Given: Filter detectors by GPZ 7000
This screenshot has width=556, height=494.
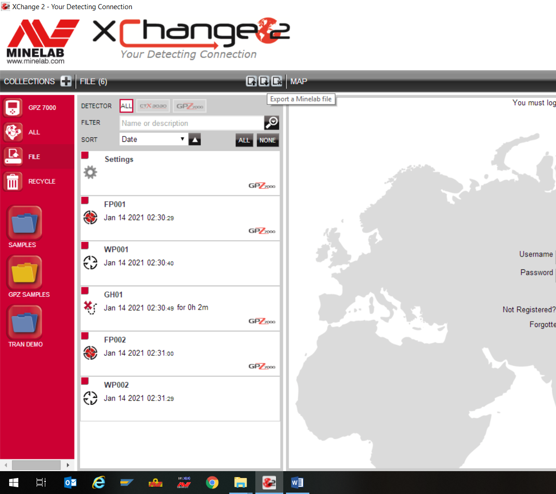Looking at the screenshot, I should point(189,106).
